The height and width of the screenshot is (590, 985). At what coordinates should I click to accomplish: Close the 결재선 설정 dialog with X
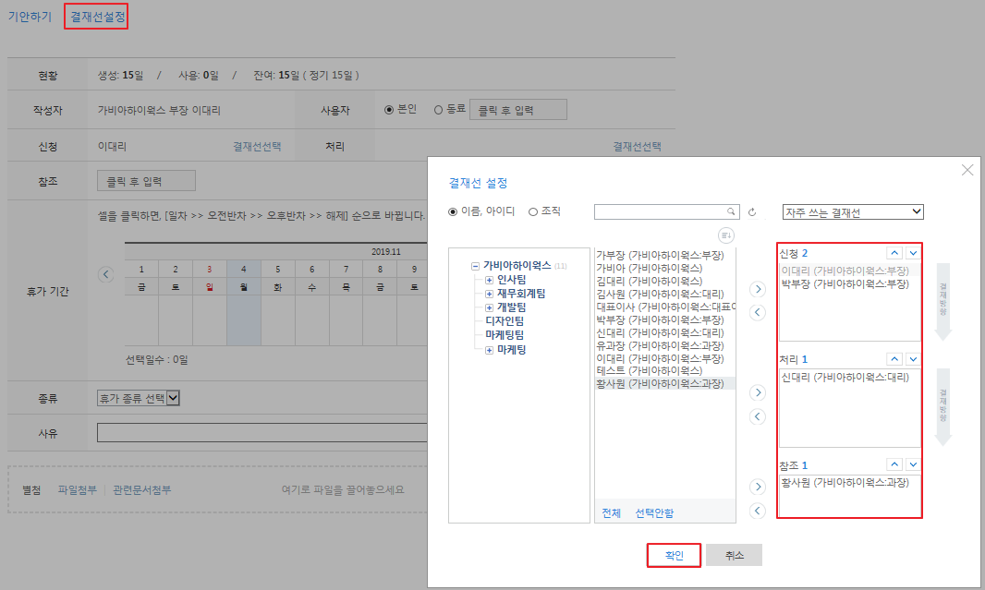coord(967,170)
